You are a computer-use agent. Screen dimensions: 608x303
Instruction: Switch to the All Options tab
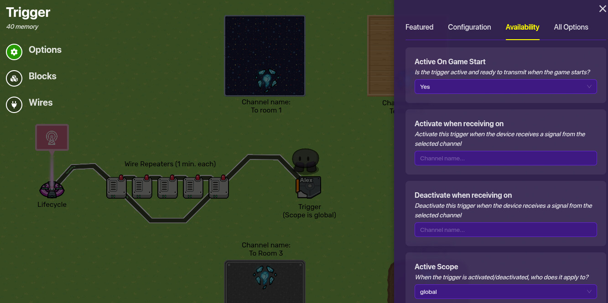(571, 27)
